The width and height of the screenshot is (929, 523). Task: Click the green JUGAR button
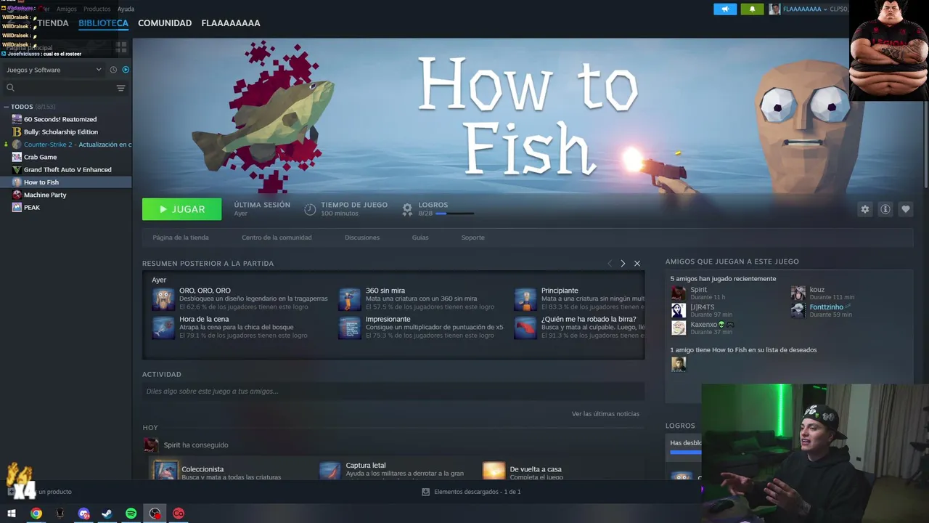[x=181, y=209]
